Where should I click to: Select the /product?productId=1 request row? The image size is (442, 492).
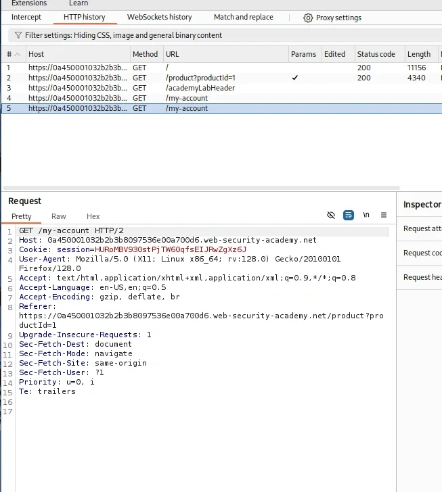click(221, 78)
